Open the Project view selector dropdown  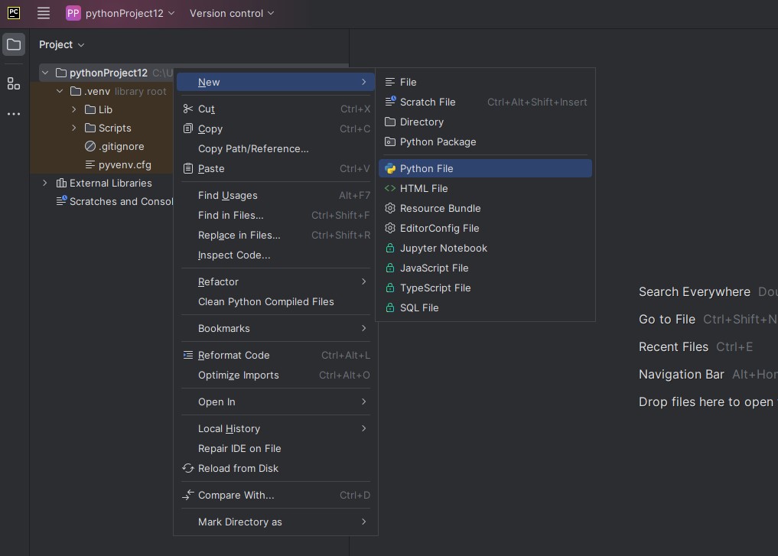tap(61, 44)
